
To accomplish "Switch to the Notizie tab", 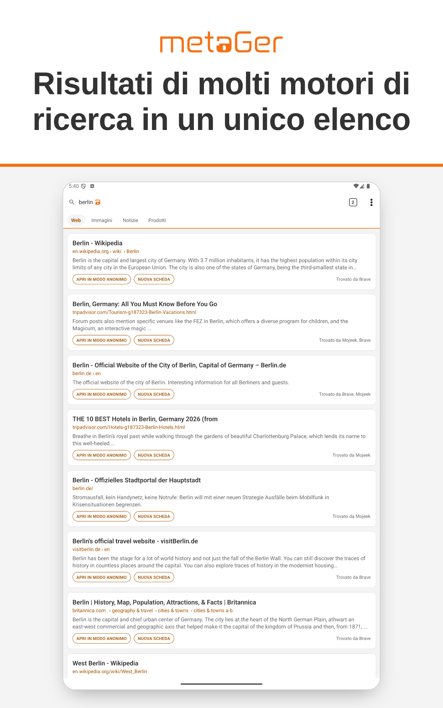I will [130, 220].
